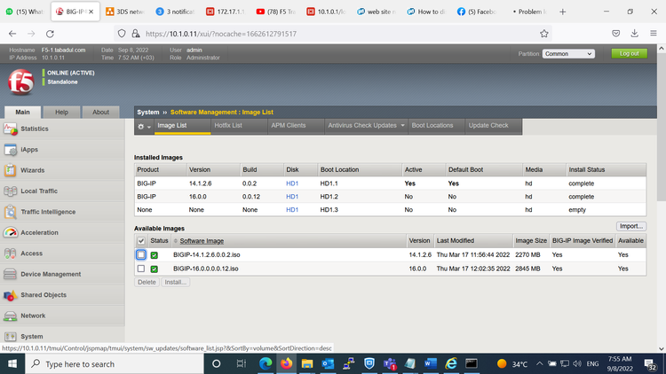
Task: Click the browser address bar
Action: coord(331,34)
